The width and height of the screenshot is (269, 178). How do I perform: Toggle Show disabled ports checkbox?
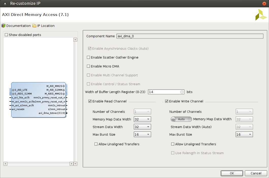(x=6, y=35)
